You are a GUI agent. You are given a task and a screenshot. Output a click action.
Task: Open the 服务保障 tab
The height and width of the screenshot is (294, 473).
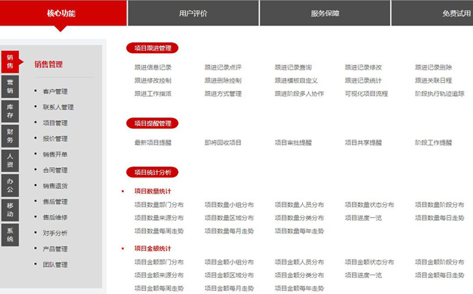(325, 13)
